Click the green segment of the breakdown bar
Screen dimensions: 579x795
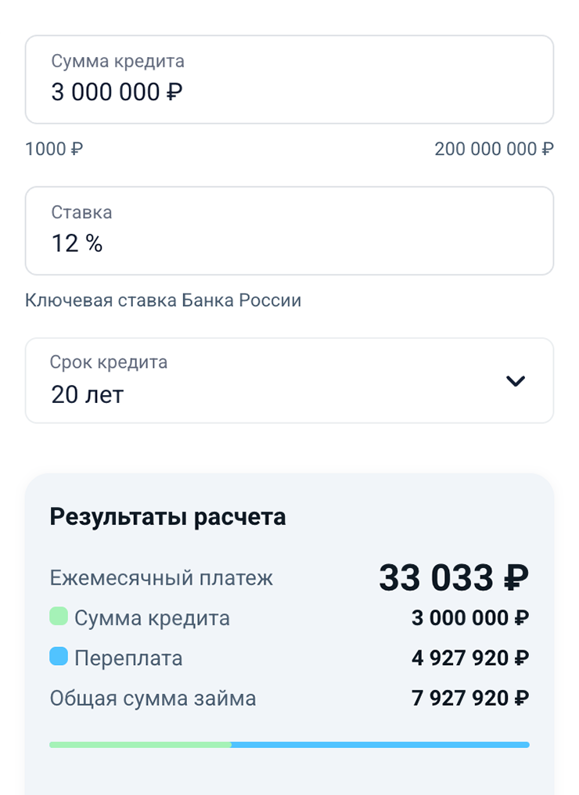(x=140, y=745)
